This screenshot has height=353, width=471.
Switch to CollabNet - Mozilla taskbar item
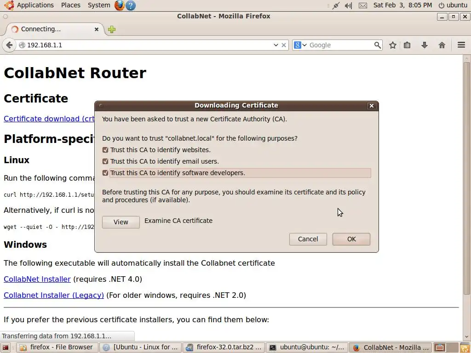pyautogui.click(x=391, y=347)
